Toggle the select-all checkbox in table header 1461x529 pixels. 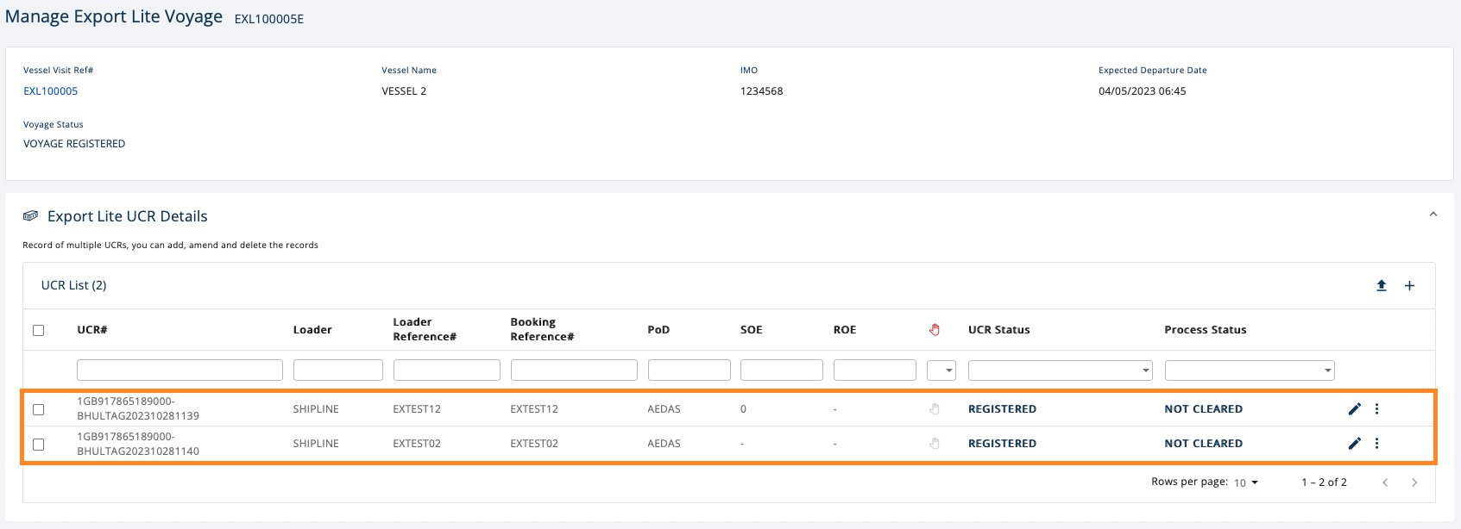pos(38,331)
